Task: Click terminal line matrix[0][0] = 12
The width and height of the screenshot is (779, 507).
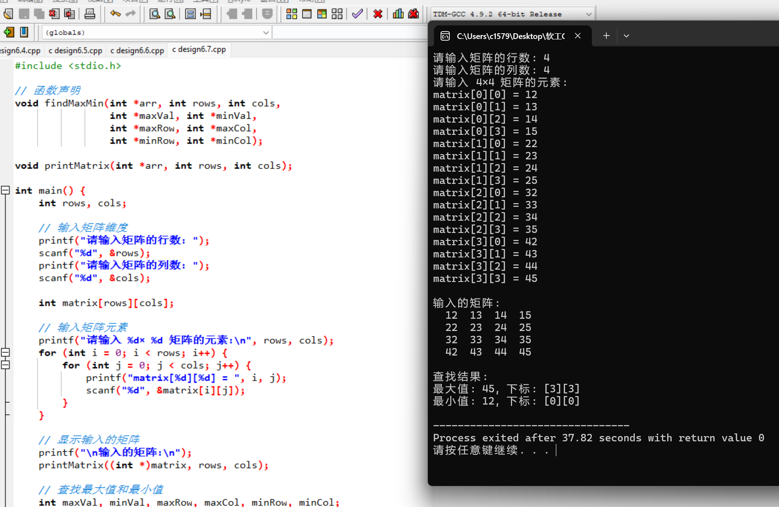Action: pos(485,95)
